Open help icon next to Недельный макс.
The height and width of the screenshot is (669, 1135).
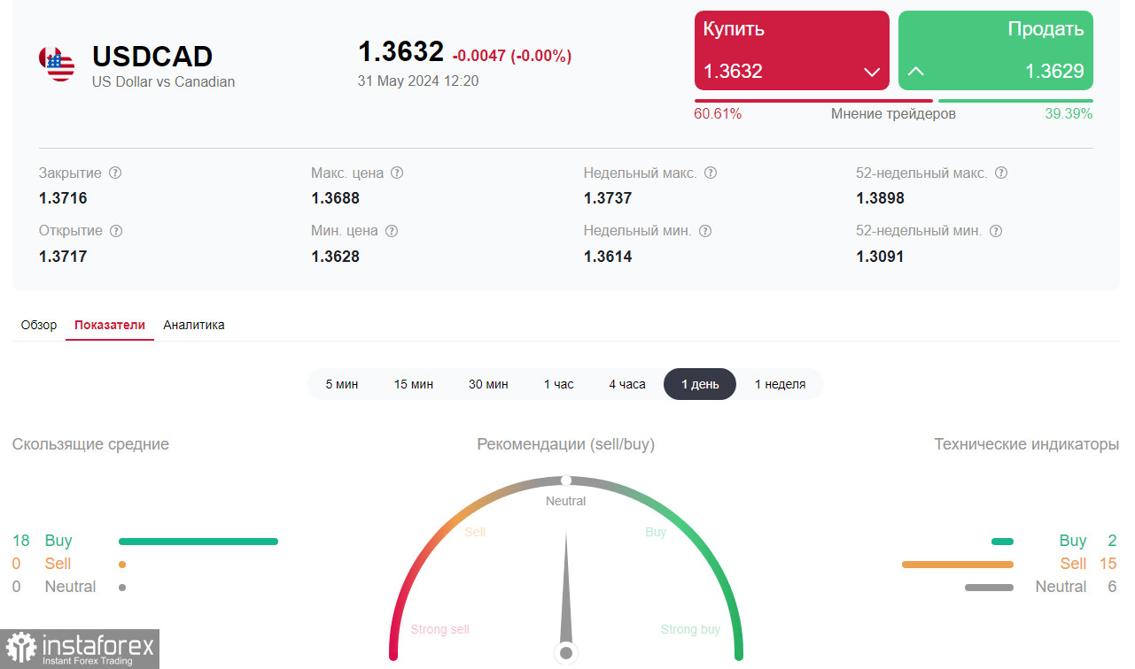coord(711,173)
